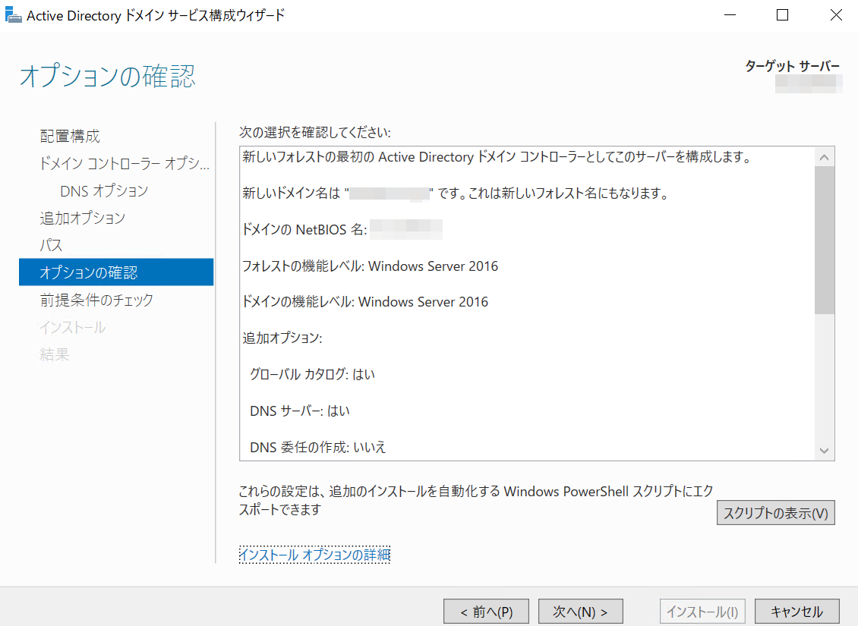This screenshot has height=626, width=858.
Task: Select highlighted オプションの確認 step
Action: click(116, 272)
